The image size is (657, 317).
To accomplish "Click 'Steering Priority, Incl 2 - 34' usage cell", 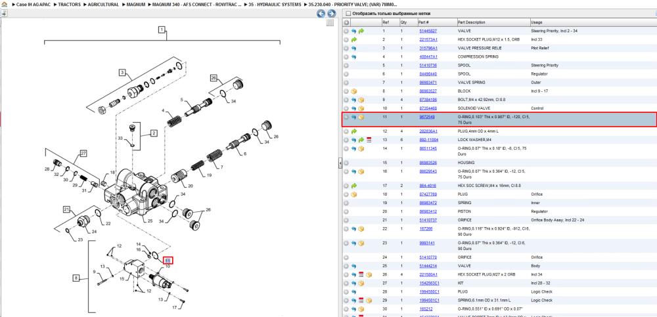I will (x=555, y=31).
